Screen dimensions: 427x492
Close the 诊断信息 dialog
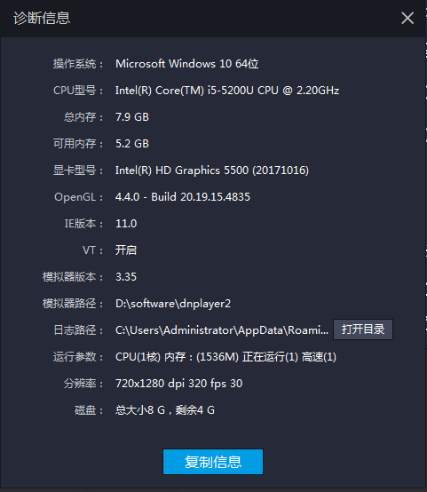click(x=407, y=18)
